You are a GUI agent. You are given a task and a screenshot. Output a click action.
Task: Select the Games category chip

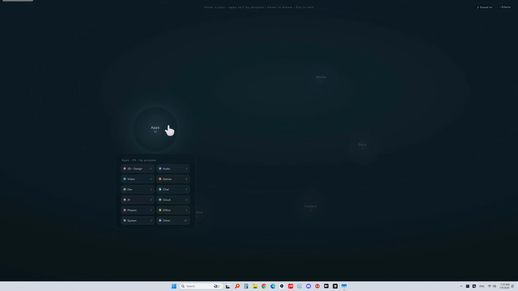click(173, 179)
